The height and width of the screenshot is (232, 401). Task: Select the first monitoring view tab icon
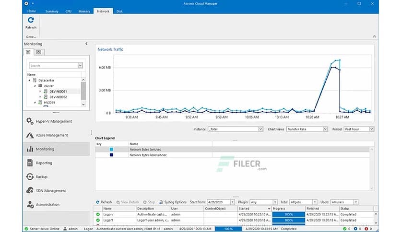tap(28, 52)
